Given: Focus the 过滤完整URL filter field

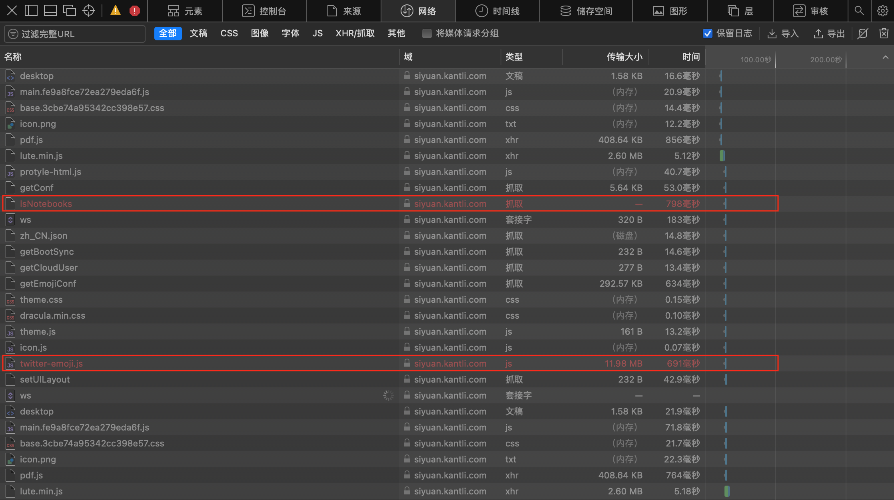Looking at the screenshot, I should point(75,34).
